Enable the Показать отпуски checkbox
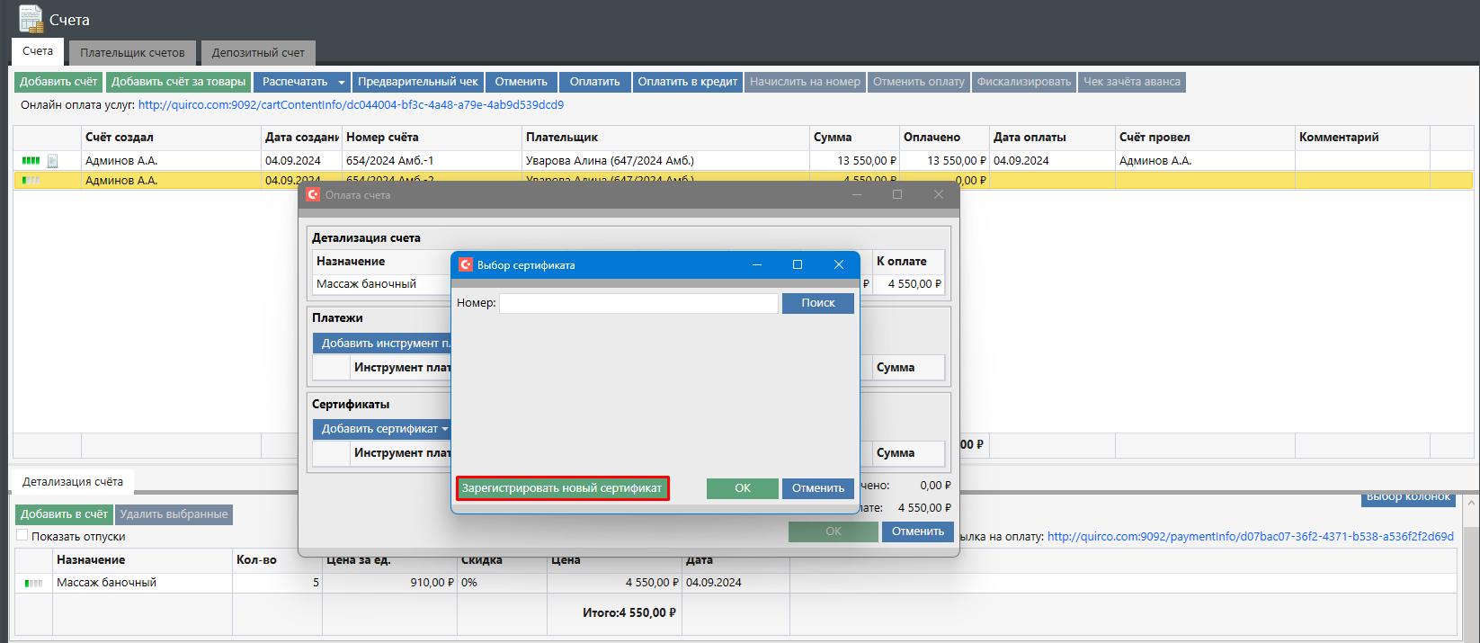This screenshot has width=1480, height=643. tap(22, 536)
